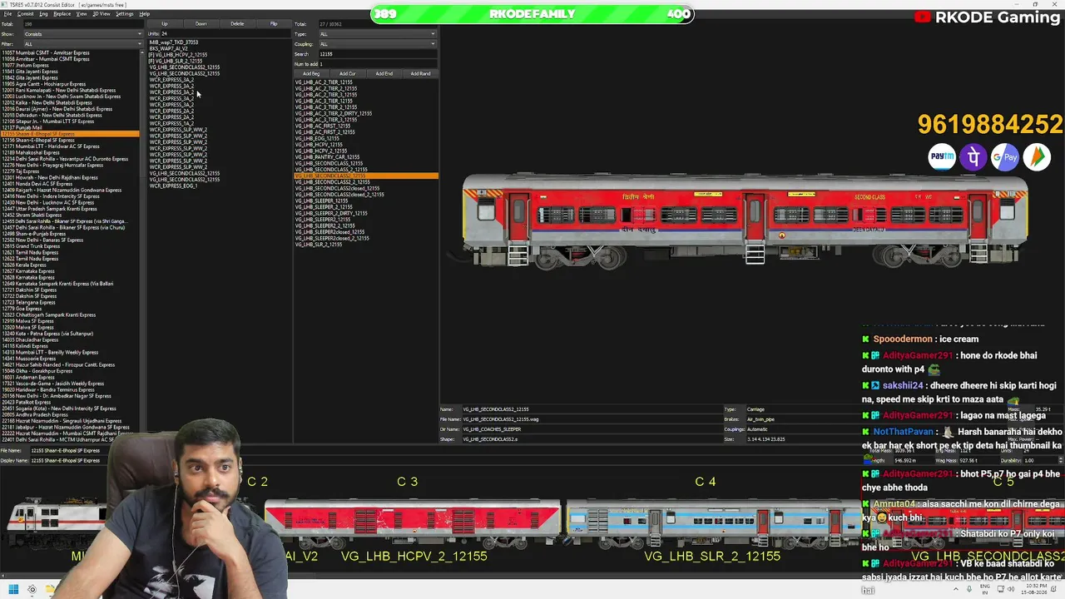Click the Search field containing 12155
This screenshot has width=1065, height=599.
coord(378,54)
